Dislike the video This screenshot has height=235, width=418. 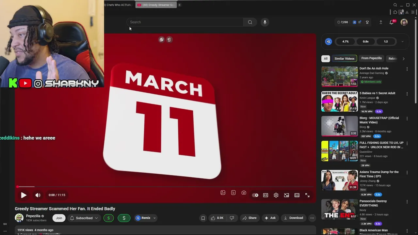click(x=232, y=218)
